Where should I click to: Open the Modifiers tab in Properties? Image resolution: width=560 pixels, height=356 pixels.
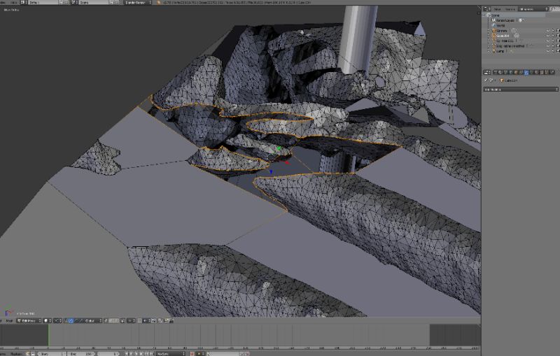tap(526, 73)
